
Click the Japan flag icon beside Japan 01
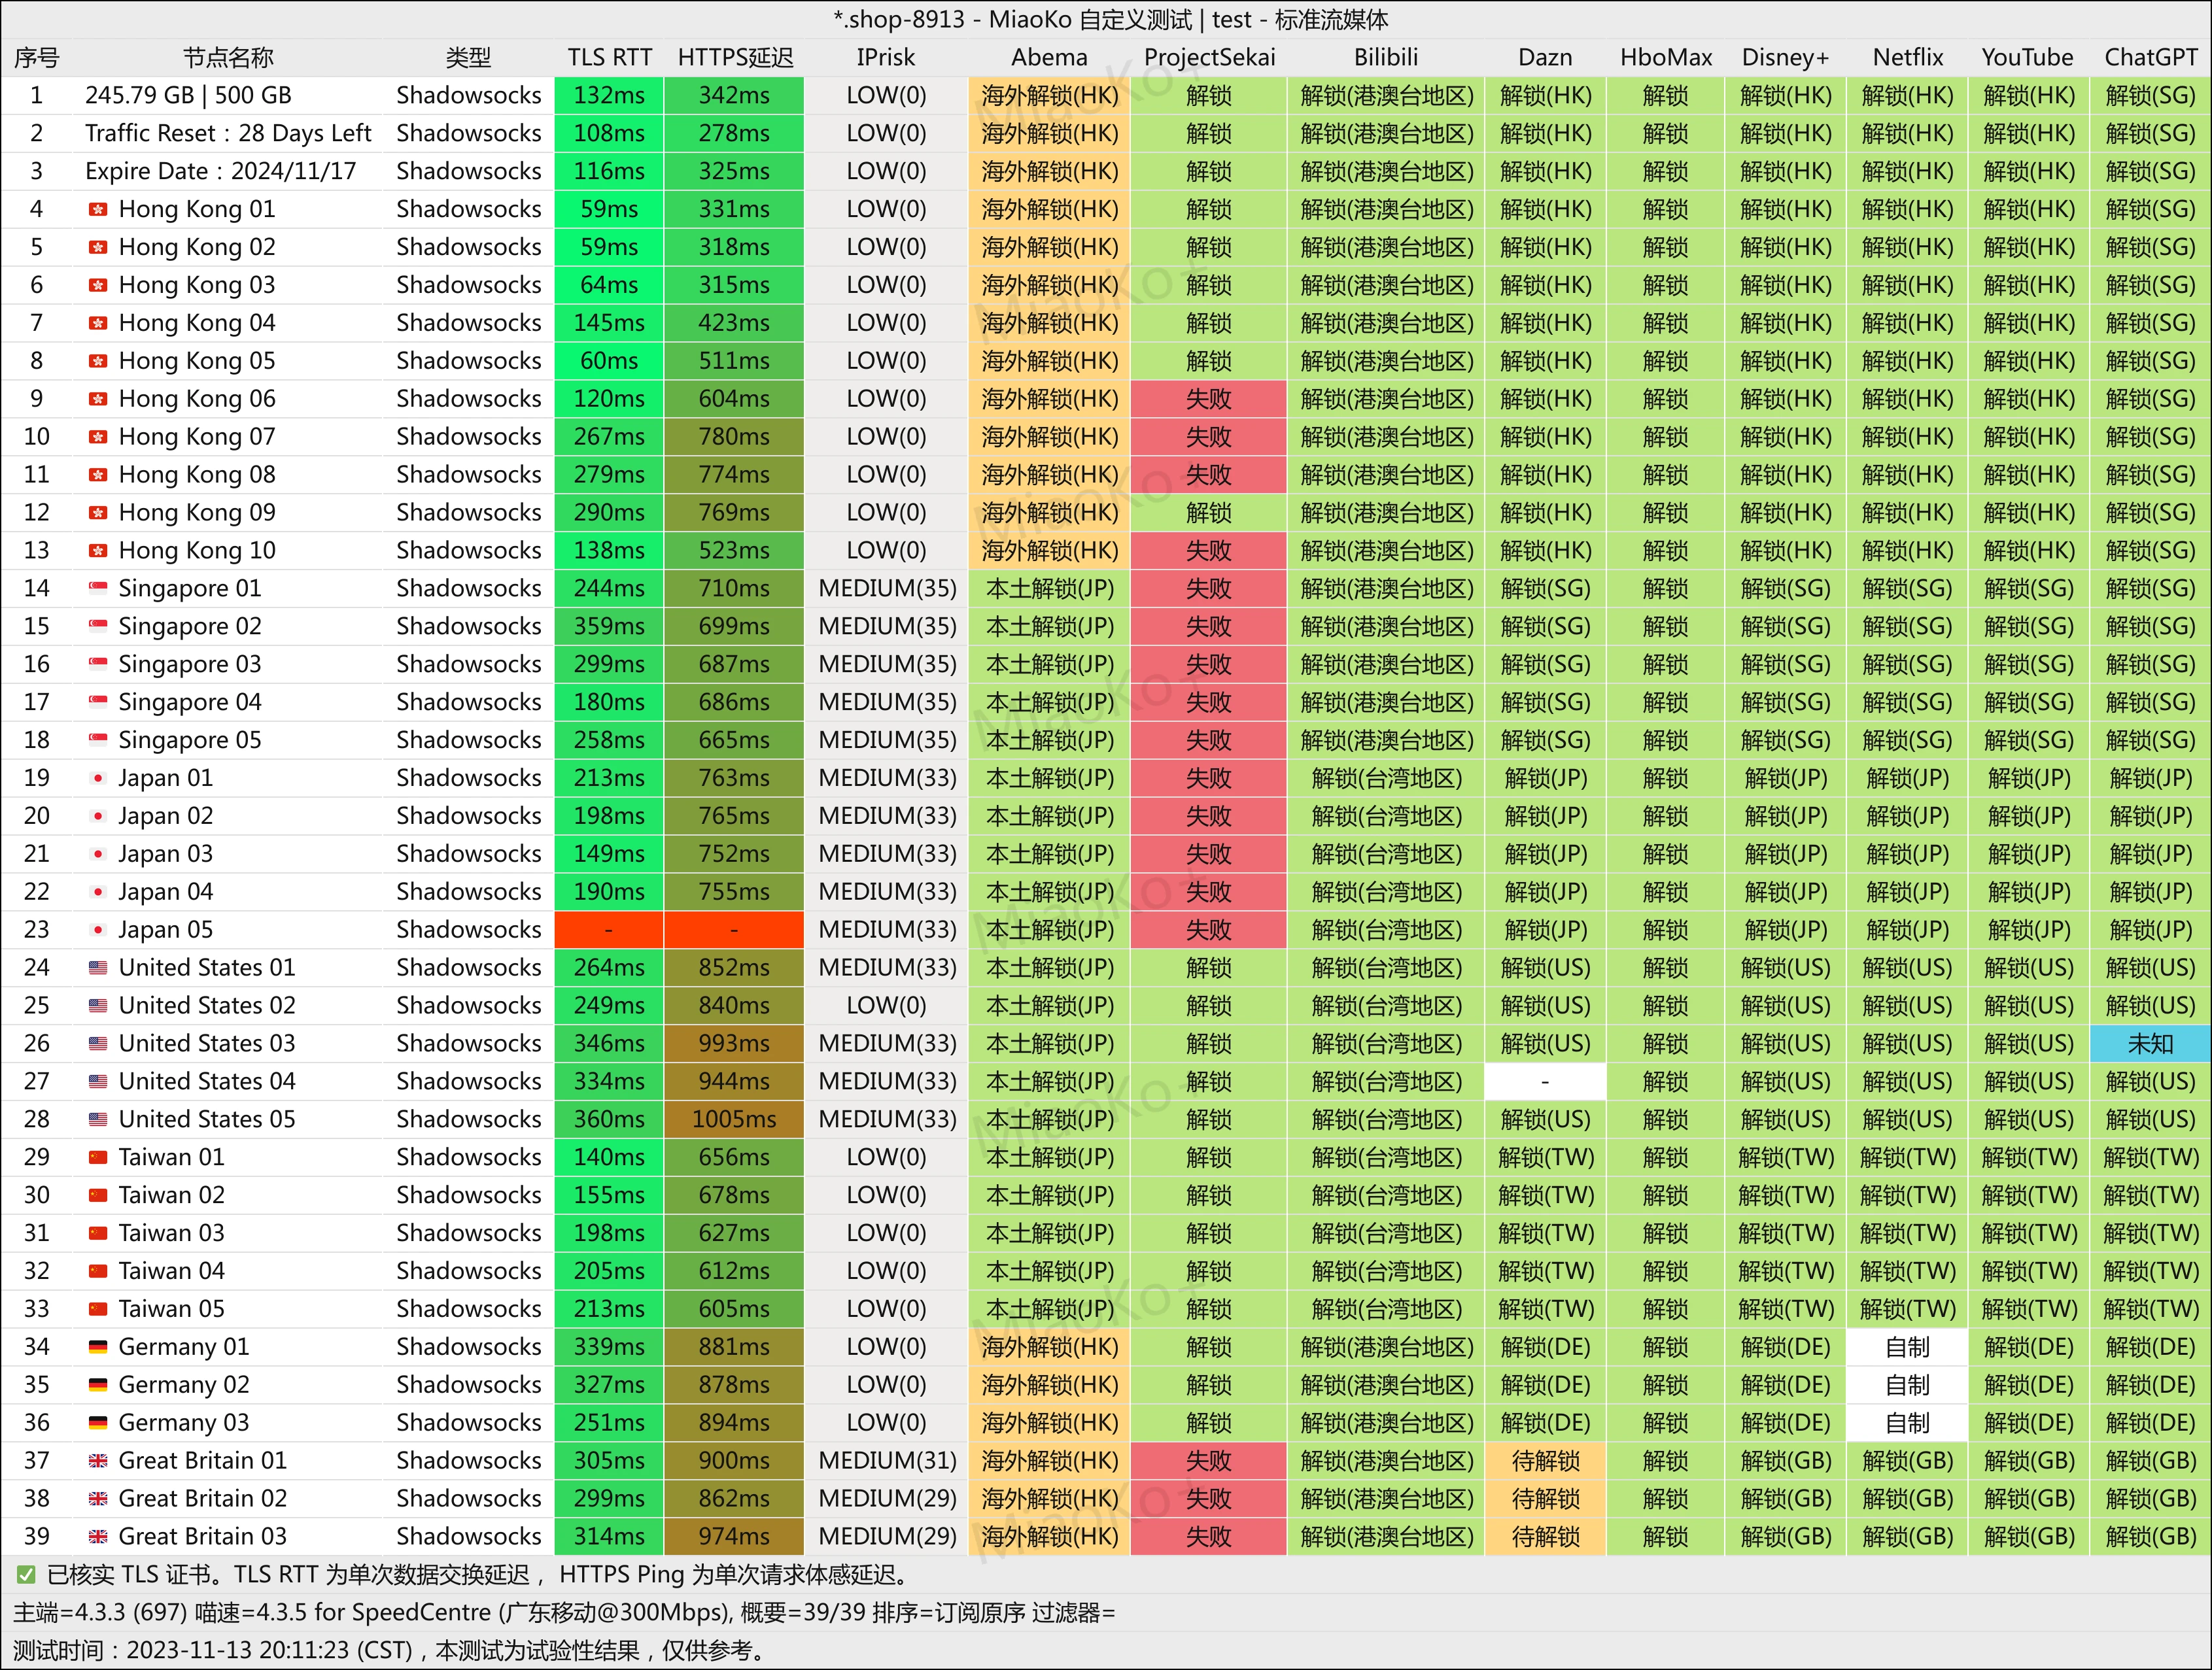pyautogui.click(x=98, y=778)
